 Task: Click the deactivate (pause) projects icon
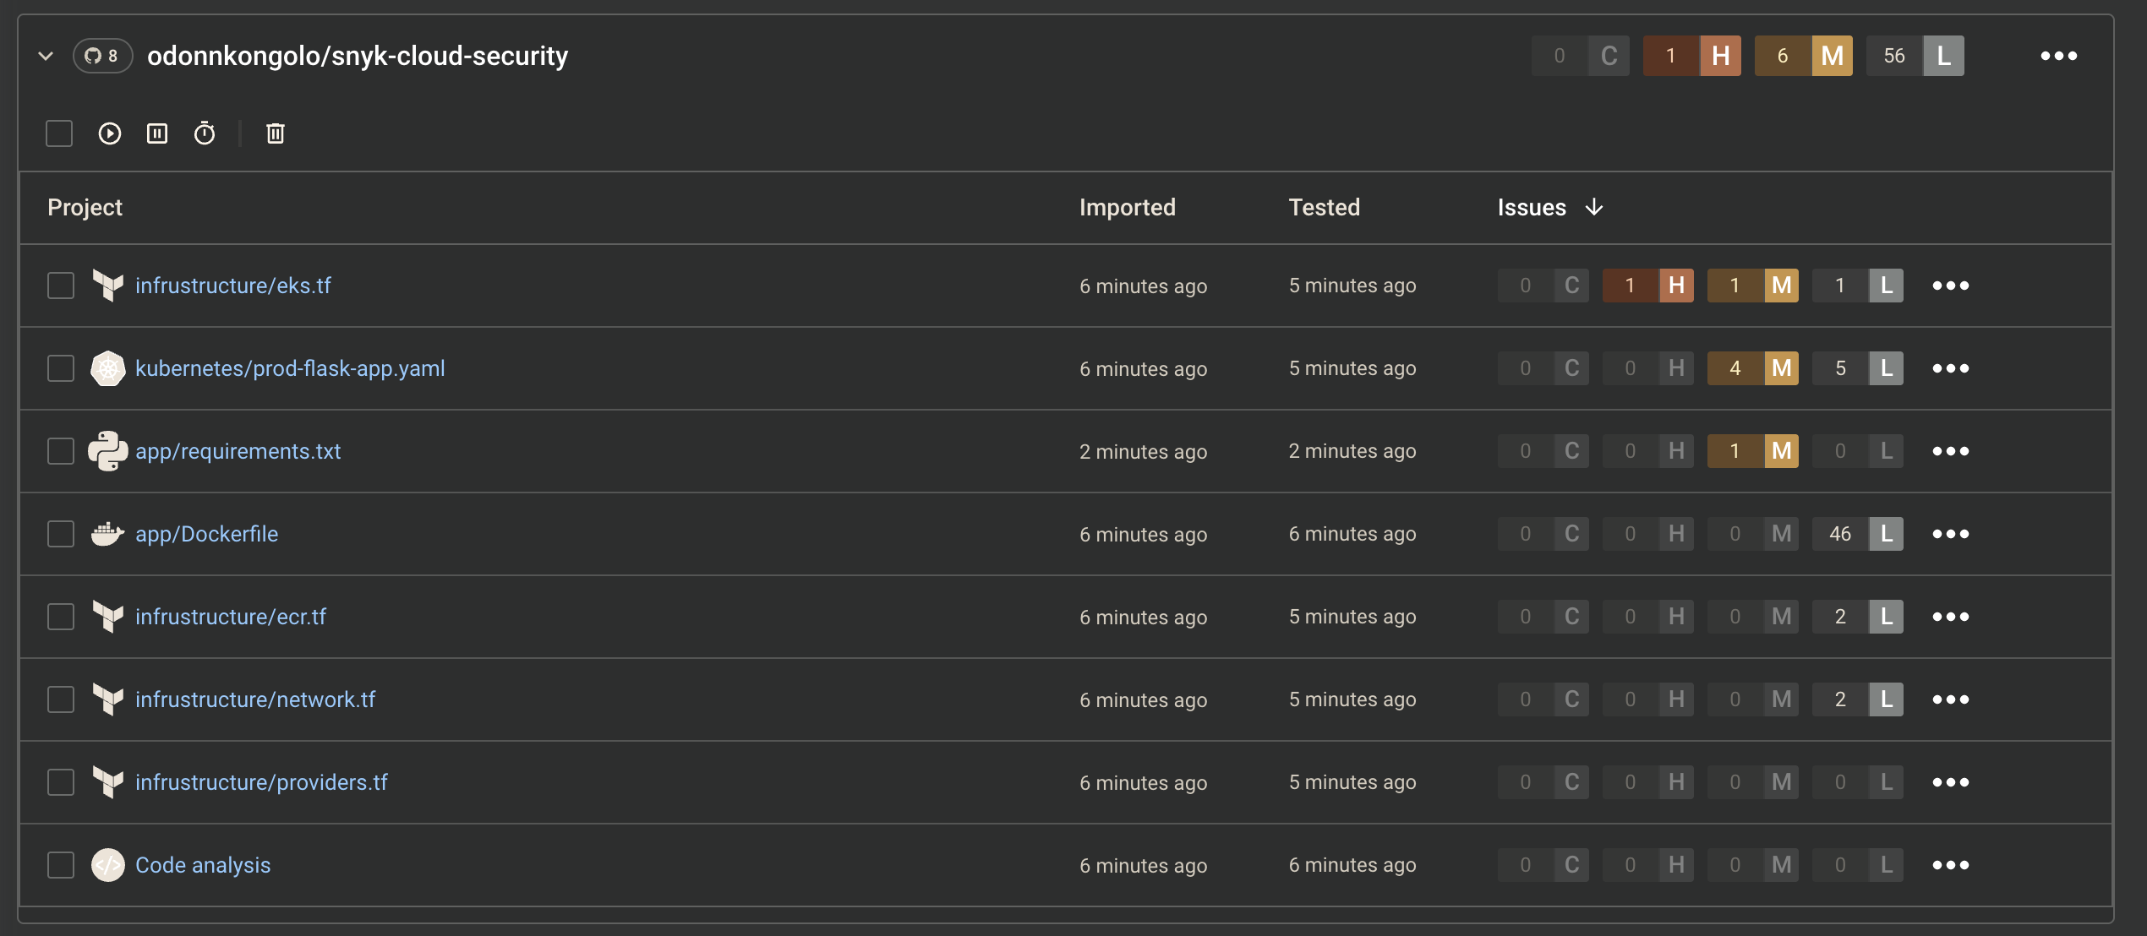(157, 133)
